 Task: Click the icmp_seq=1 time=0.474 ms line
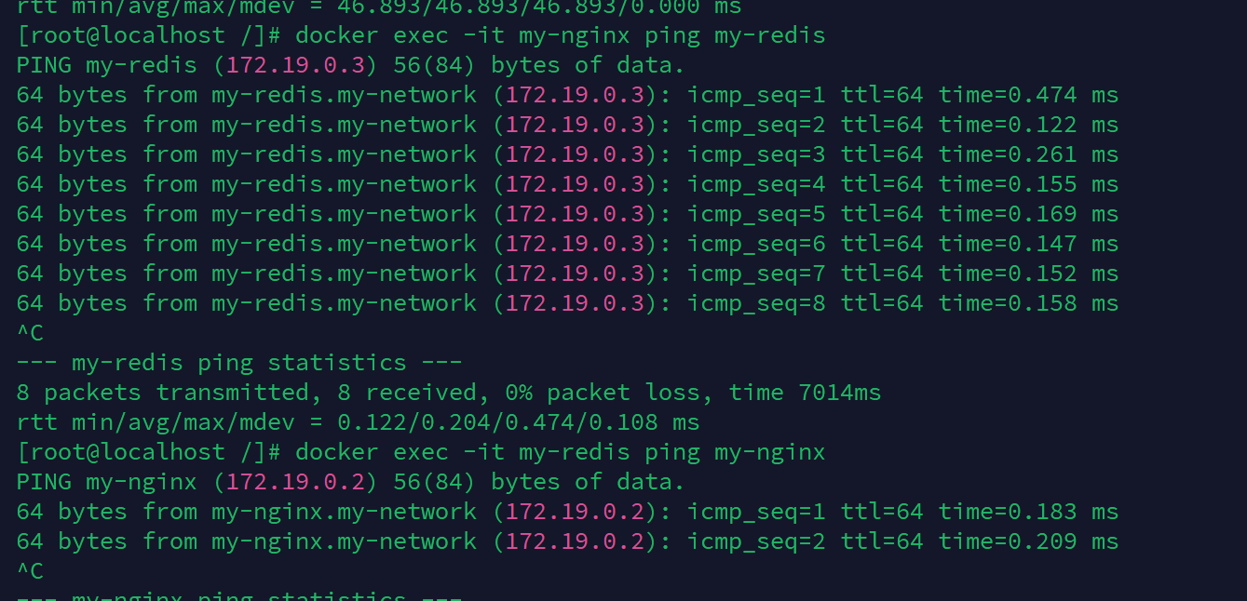click(x=567, y=96)
